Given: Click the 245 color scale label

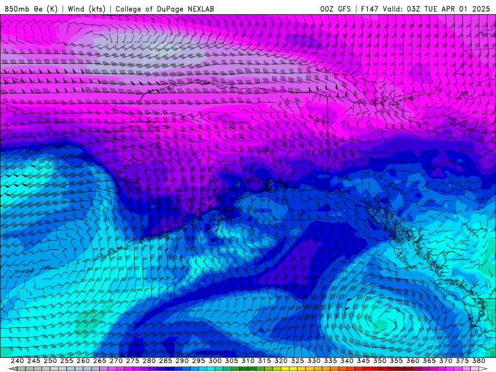Looking at the screenshot, I should click(33, 361).
